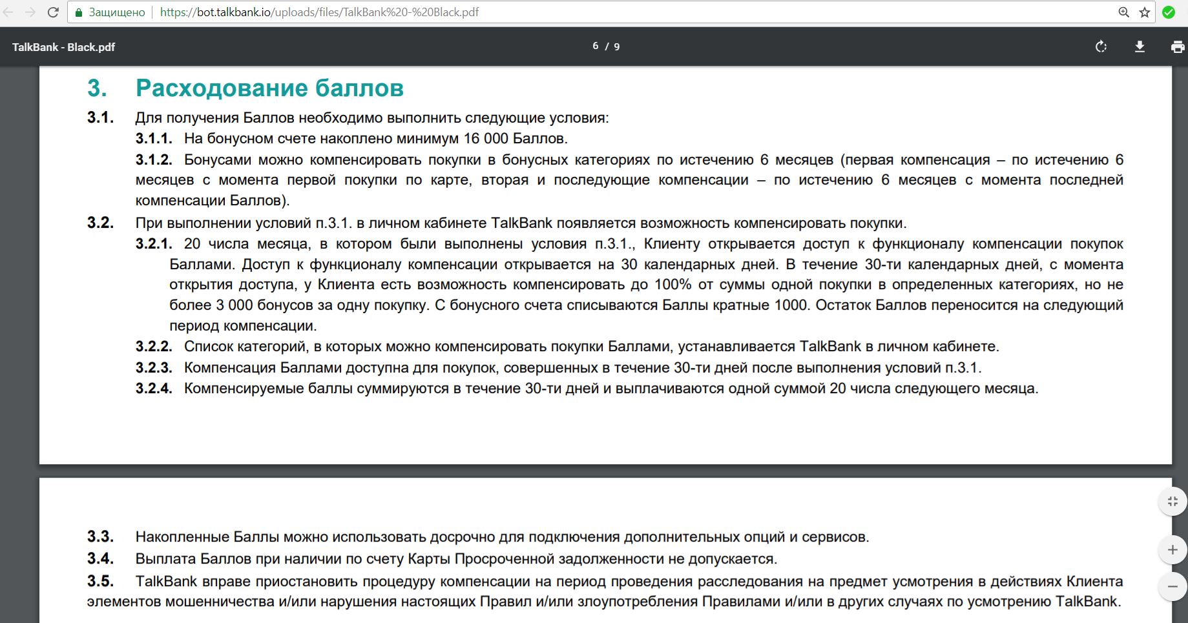Click the section number 3.3.

point(100,536)
